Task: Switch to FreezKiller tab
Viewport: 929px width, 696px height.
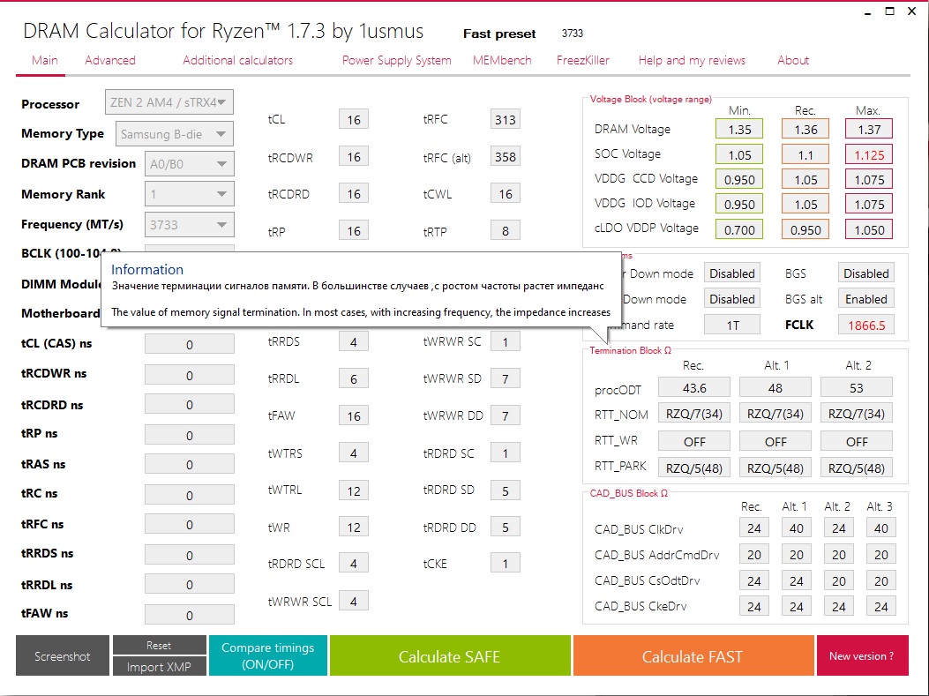Action: [x=583, y=60]
